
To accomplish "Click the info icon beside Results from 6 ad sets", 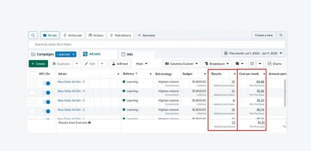I will click(89, 123).
